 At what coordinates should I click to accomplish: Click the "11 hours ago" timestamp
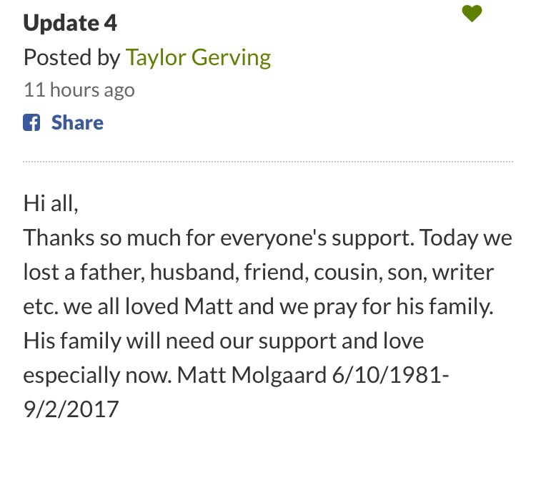point(79,90)
